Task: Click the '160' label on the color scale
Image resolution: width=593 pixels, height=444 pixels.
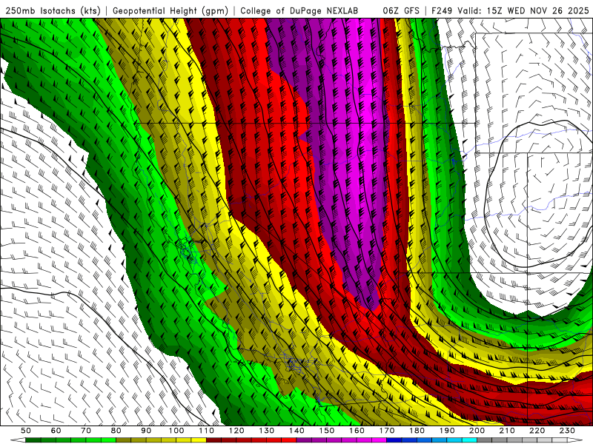Action: [357, 431]
